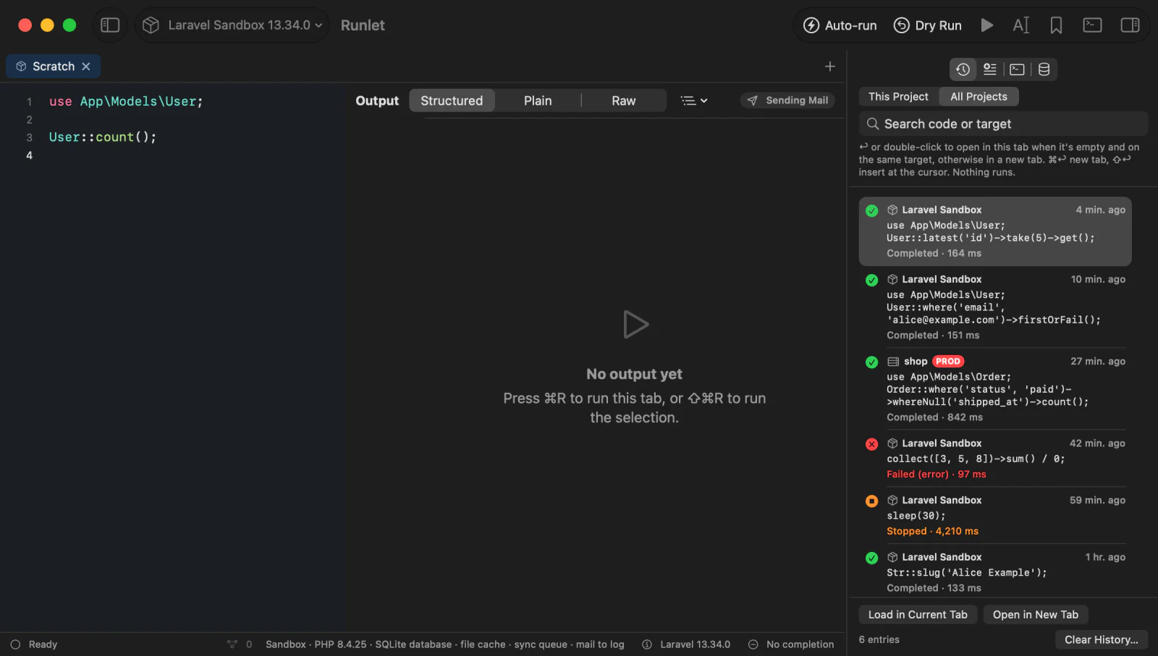
Task: Select the failed collect sum history entry
Action: point(995,459)
